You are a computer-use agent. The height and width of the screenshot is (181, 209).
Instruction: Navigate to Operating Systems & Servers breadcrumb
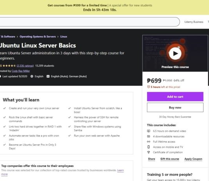pos(38,36)
